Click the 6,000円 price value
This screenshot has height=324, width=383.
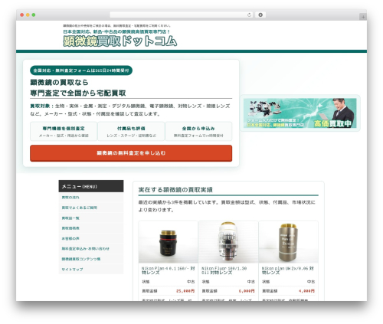[x=247, y=291]
